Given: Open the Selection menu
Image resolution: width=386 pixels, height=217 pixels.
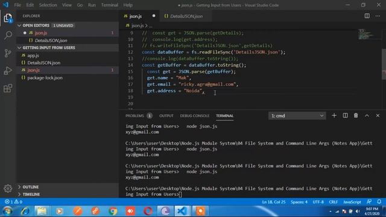Looking at the screenshot, I should coord(48,5).
